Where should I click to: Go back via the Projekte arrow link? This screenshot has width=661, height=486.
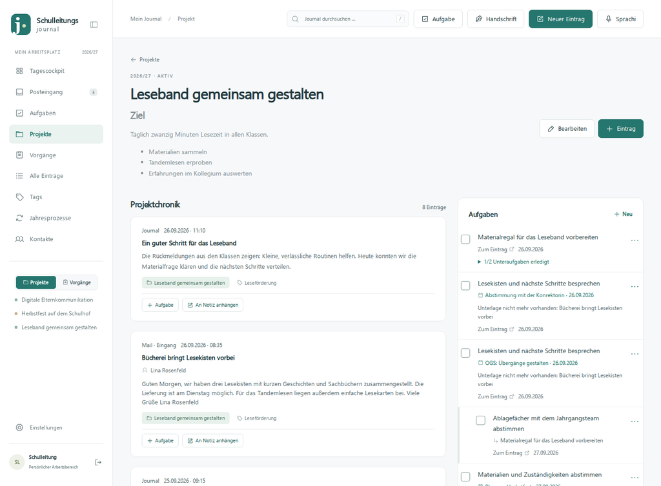tap(145, 60)
